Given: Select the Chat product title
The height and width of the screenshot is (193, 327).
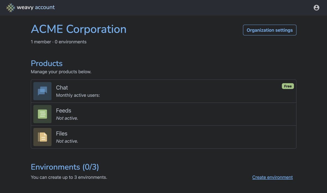Looking at the screenshot, I should tap(62, 88).
